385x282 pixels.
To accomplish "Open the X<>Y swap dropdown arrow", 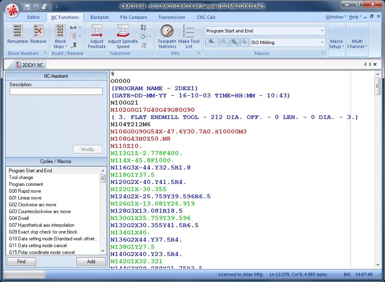I will click(x=80, y=28).
